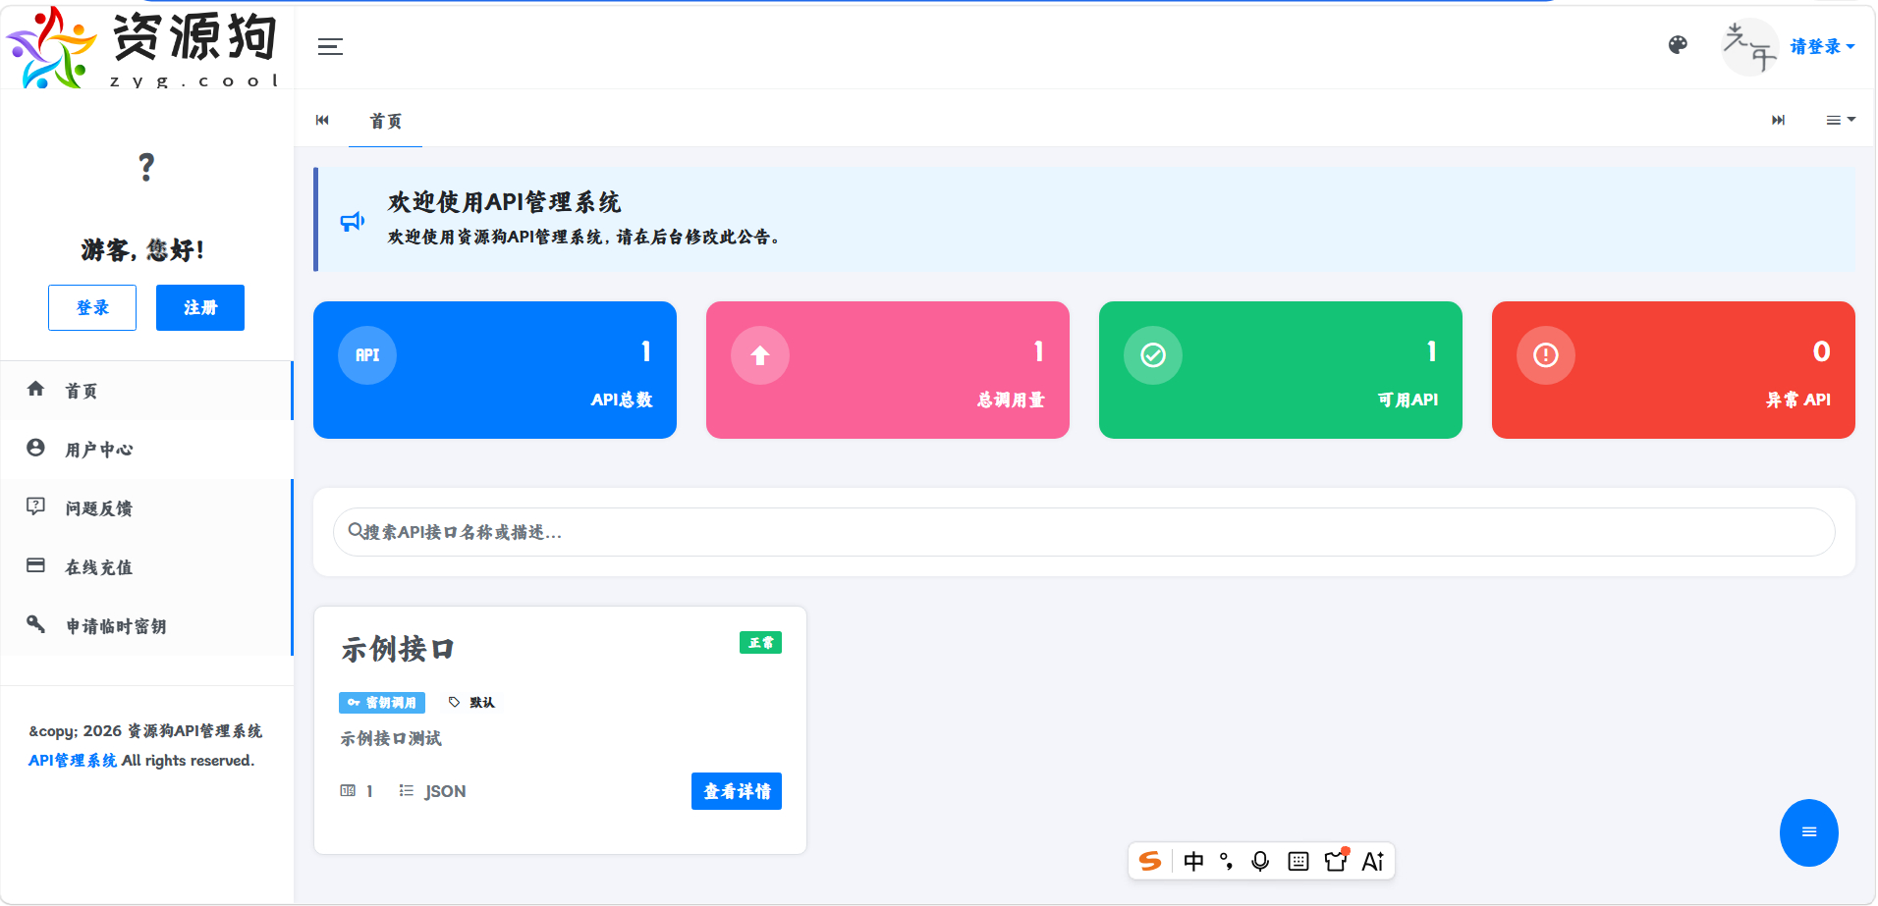Click the home icon in sidebar
The image size is (1878, 906).
coord(35,389)
